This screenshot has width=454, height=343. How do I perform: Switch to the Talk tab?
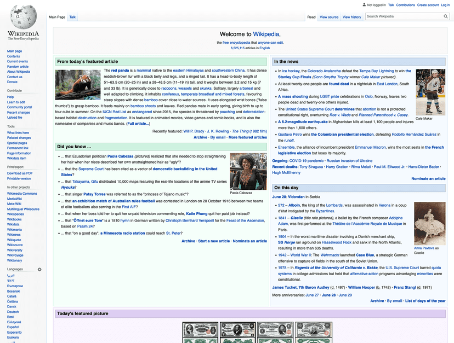click(72, 17)
